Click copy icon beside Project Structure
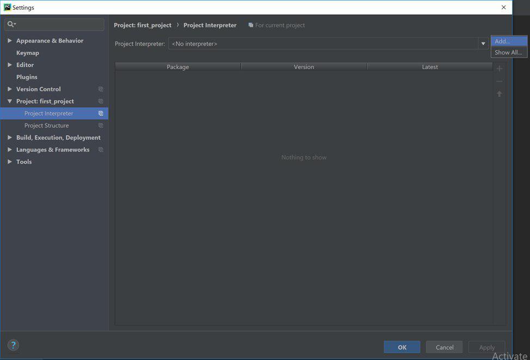The width and height of the screenshot is (530, 360). point(101,126)
